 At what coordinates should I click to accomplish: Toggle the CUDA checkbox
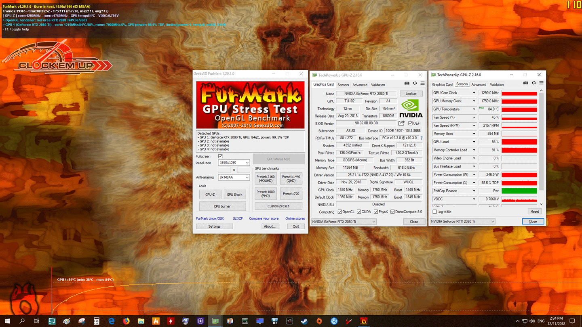tap(359, 212)
